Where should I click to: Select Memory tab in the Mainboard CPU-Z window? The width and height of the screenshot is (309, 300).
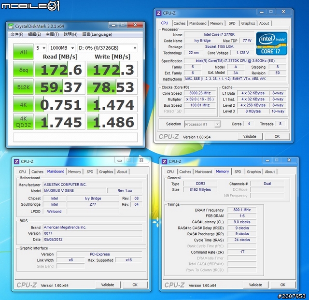coord(74,172)
